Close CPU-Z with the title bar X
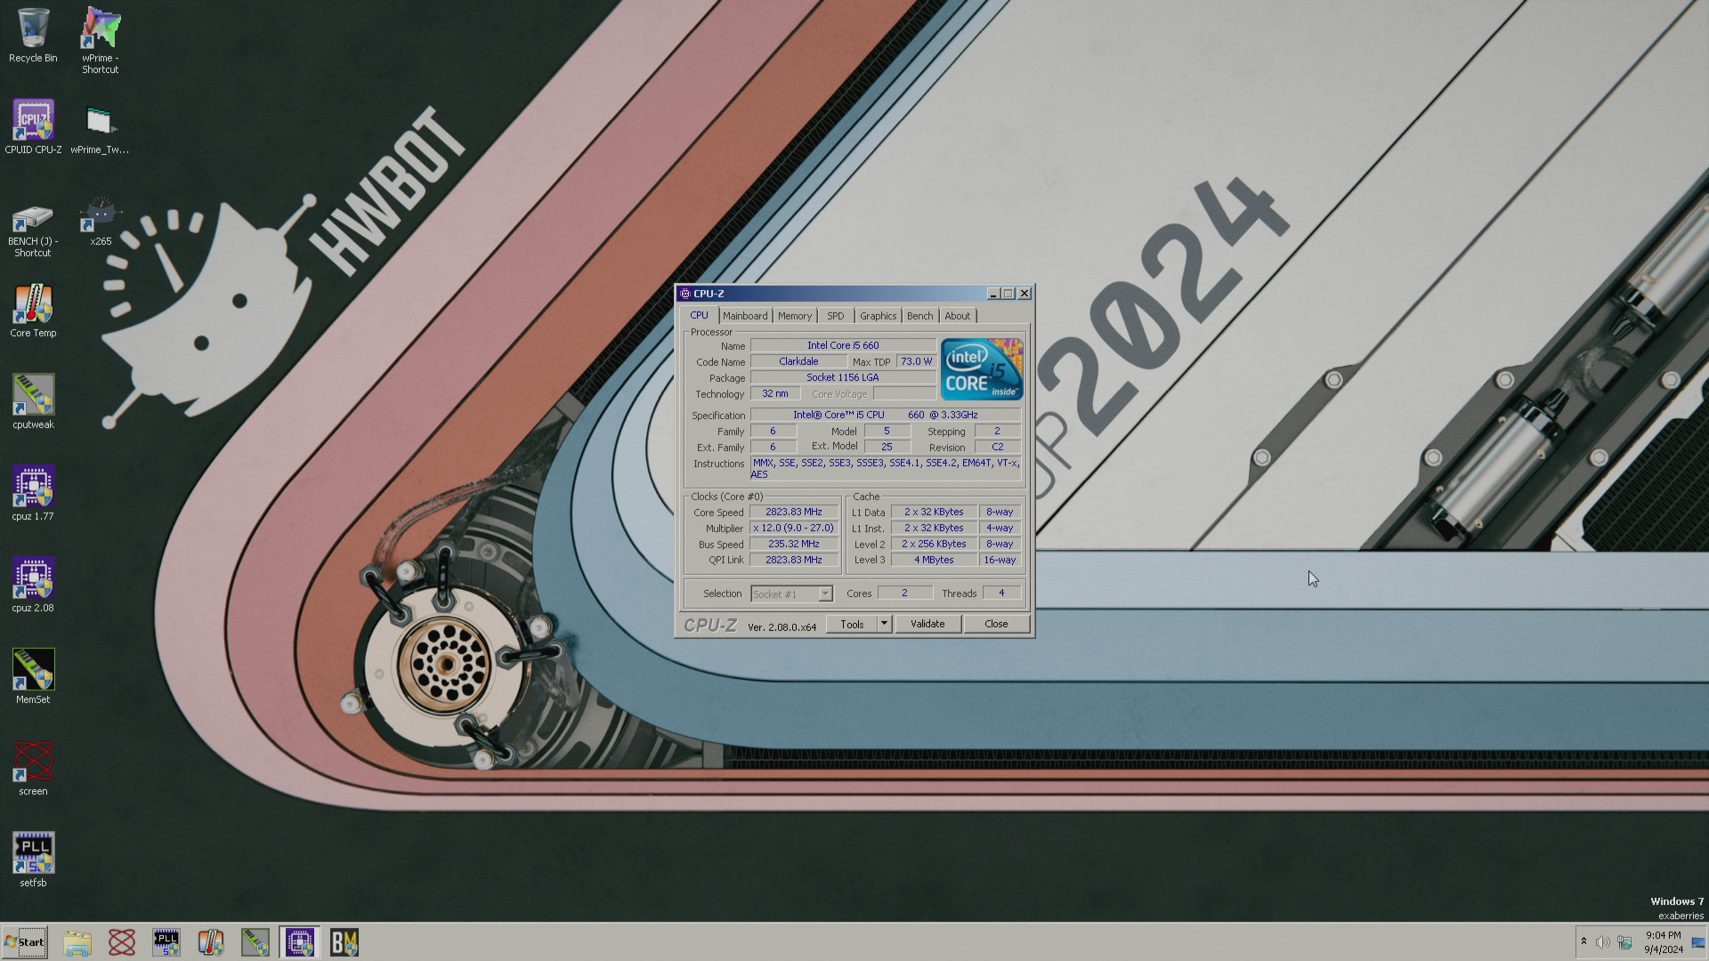 [1025, 294]
